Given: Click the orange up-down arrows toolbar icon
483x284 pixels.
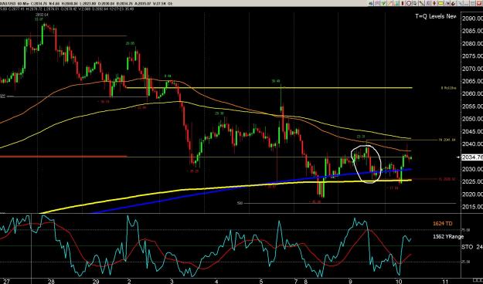Looking at the screenshot, I should tap(434, 3).
